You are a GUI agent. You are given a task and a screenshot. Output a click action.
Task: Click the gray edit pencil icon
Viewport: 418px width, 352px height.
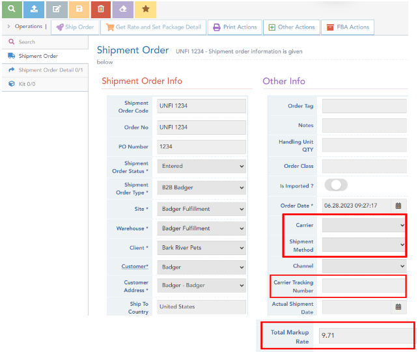57,9
